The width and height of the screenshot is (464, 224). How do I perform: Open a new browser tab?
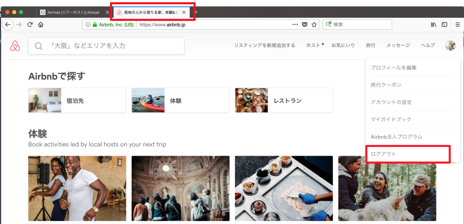tap(196, 12)
